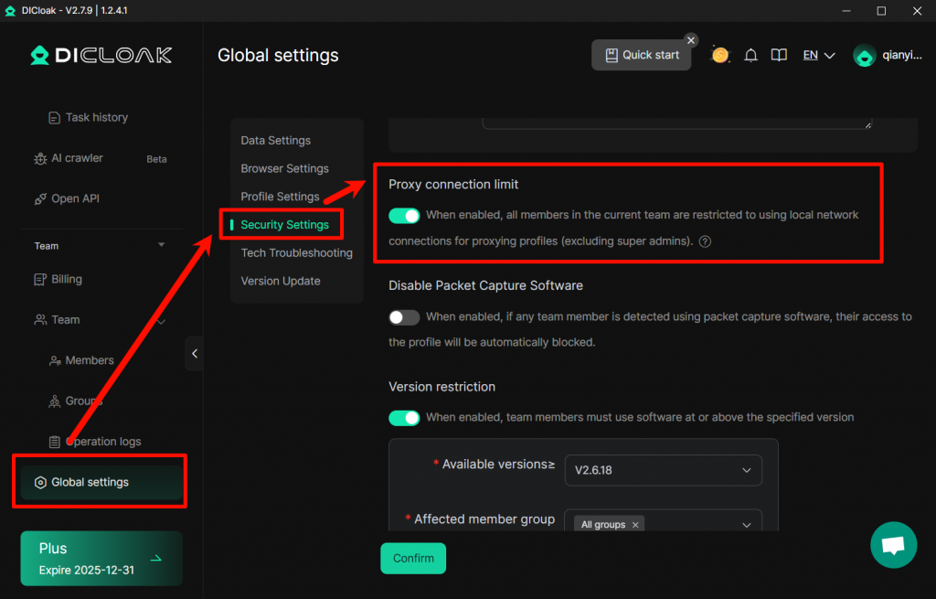The height and width of the screenshot is (599, 936).
Task: Expand the Affected member group dropdown
Action: coord(745,525)
